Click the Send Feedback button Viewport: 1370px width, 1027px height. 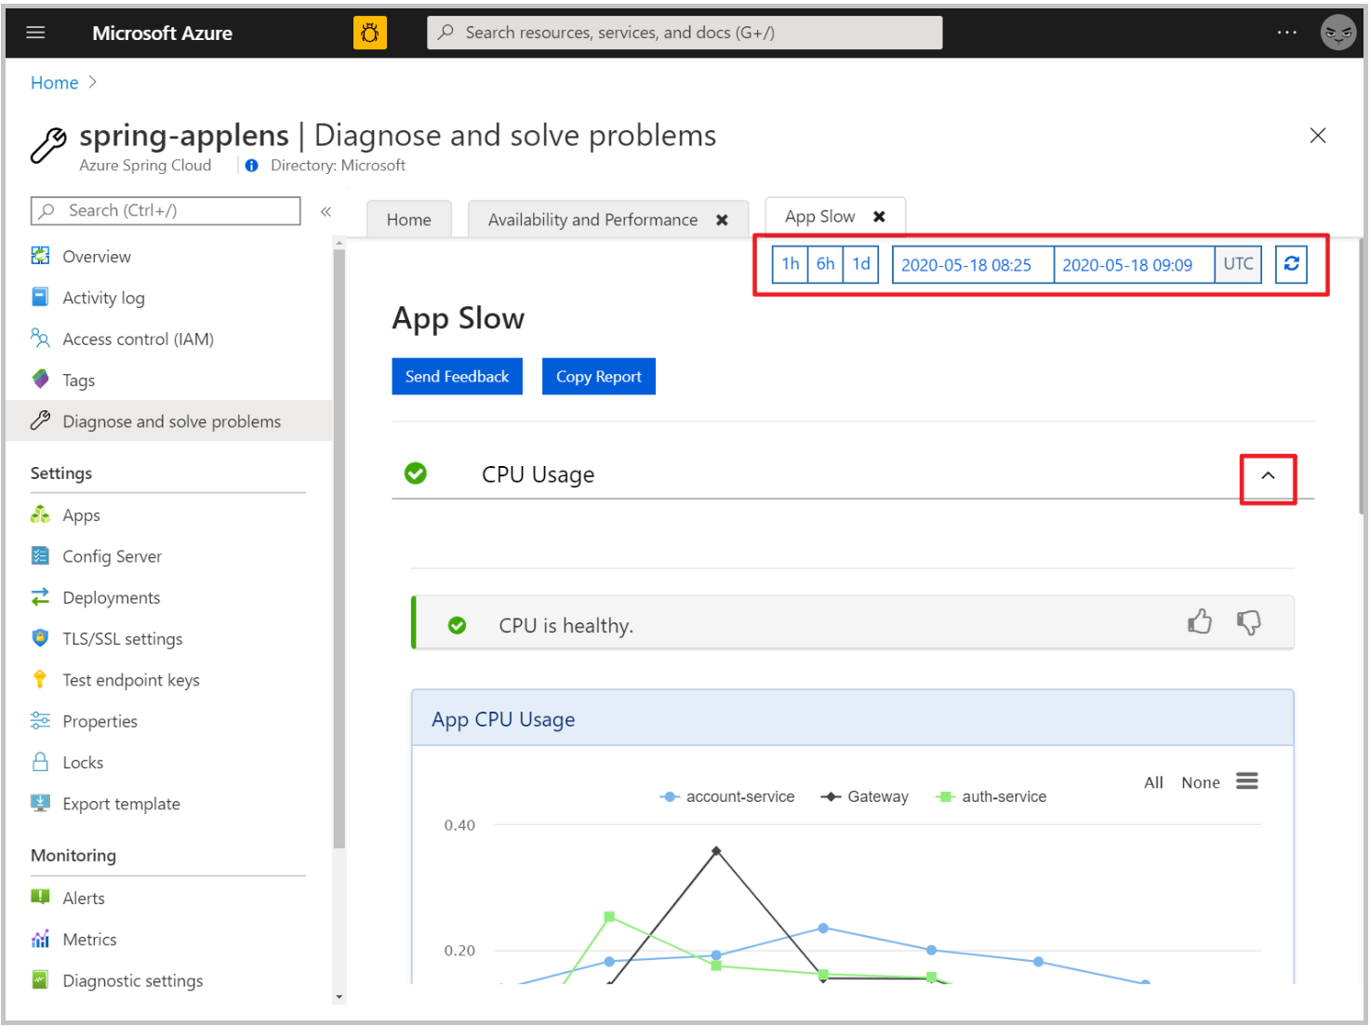(457, 377)
